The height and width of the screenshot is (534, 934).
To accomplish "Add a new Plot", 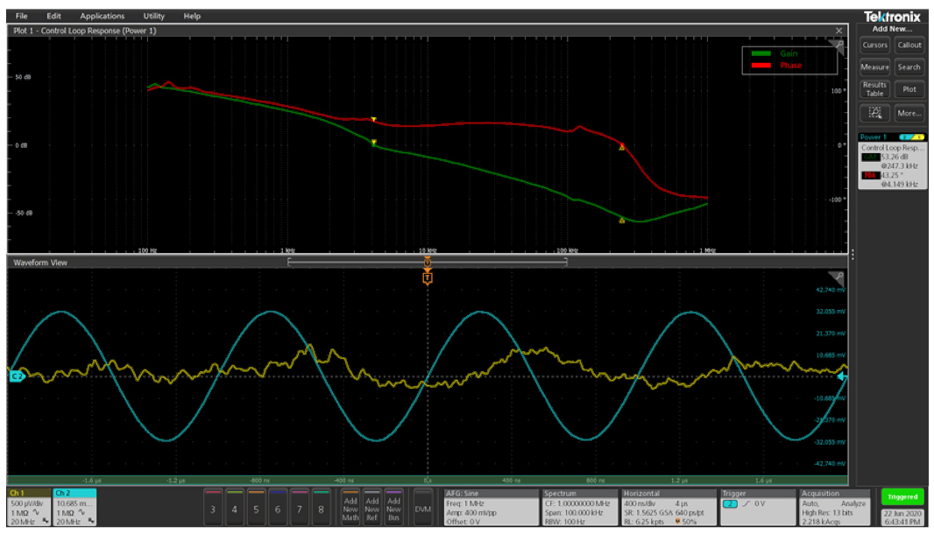I will pyautogui.click(x=909, y=88).
